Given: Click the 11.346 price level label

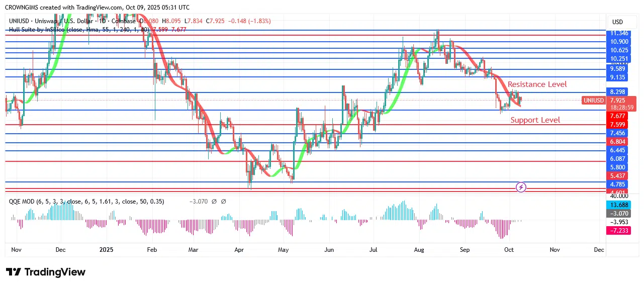Looking at the screenshot, I should (x=618, y=33).
